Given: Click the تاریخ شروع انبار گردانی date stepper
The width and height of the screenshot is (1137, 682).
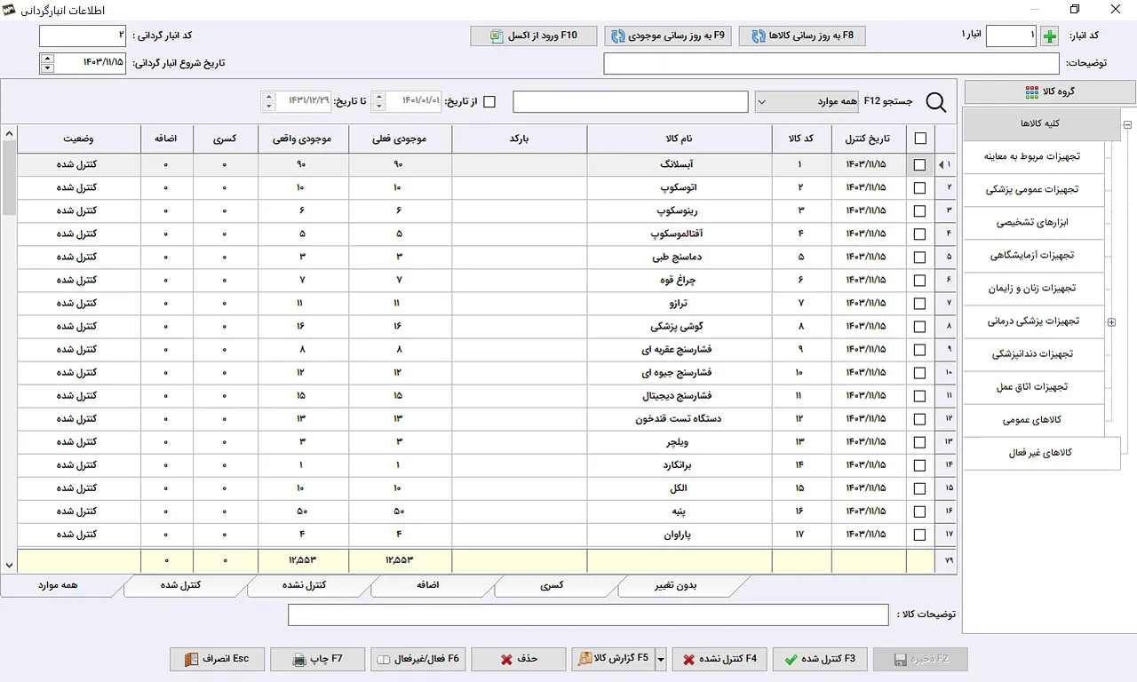Looking at the screenshot, I should coord(47,63).
